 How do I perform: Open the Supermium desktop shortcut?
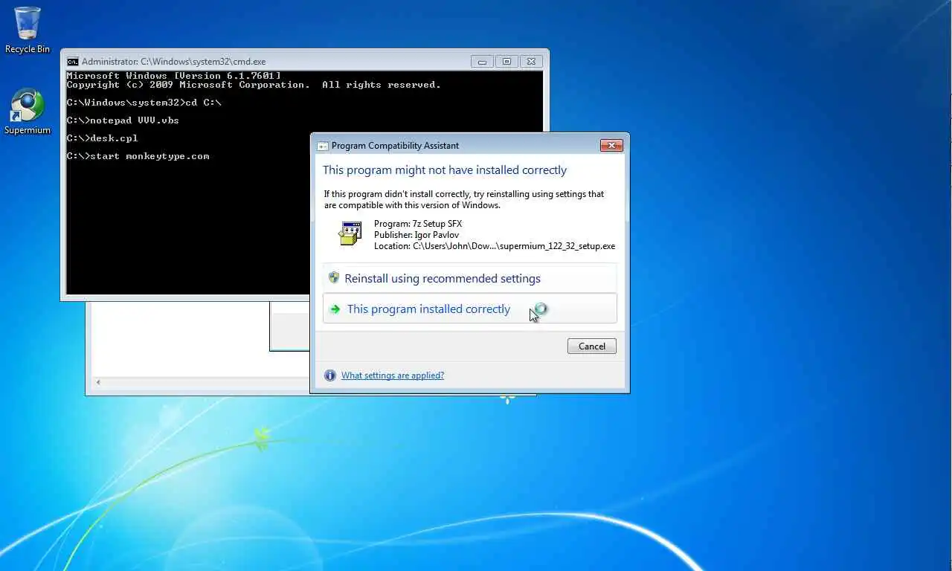pyautogui.click(x=28, y=112)
